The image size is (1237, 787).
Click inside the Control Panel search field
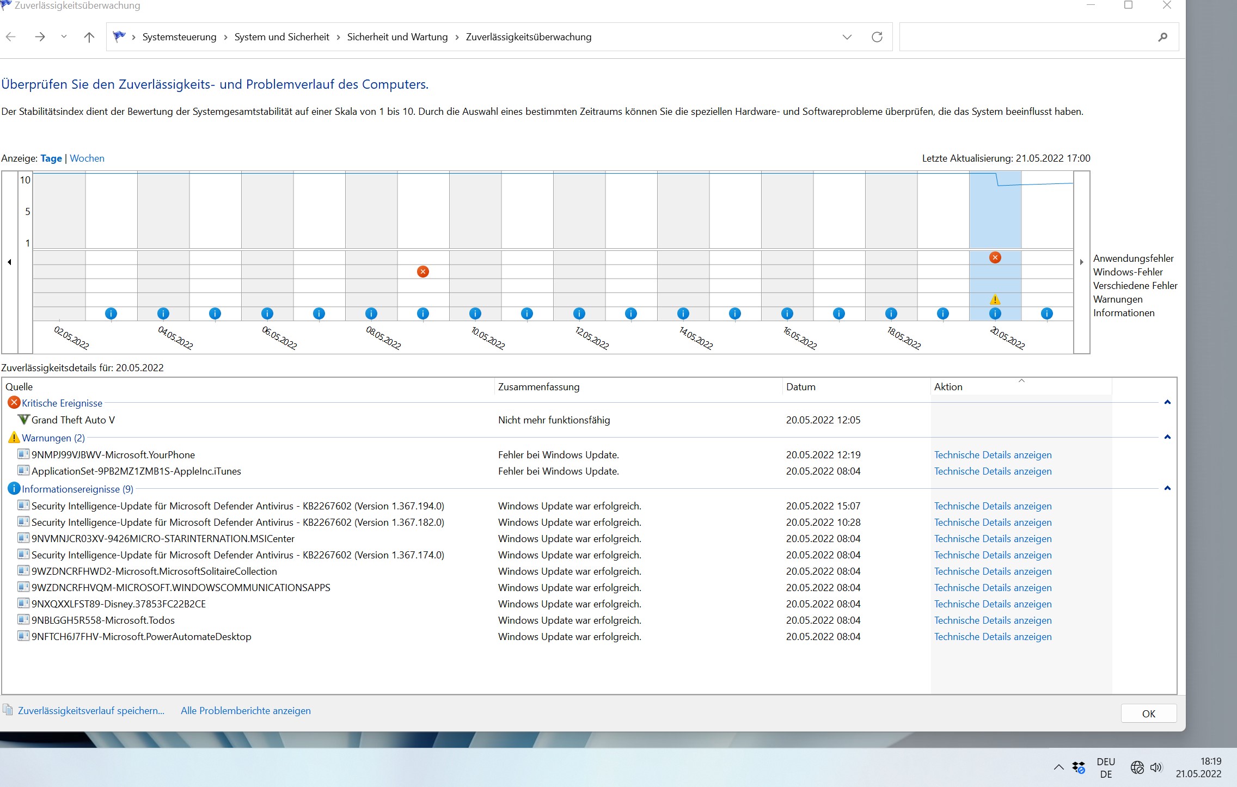click(x=1029, y=37)
